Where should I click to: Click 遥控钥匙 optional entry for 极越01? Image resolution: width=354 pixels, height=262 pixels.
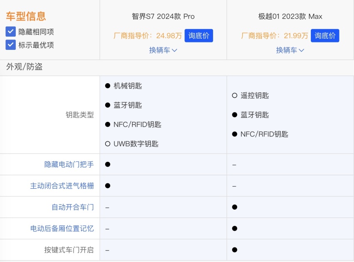[254, 95]
